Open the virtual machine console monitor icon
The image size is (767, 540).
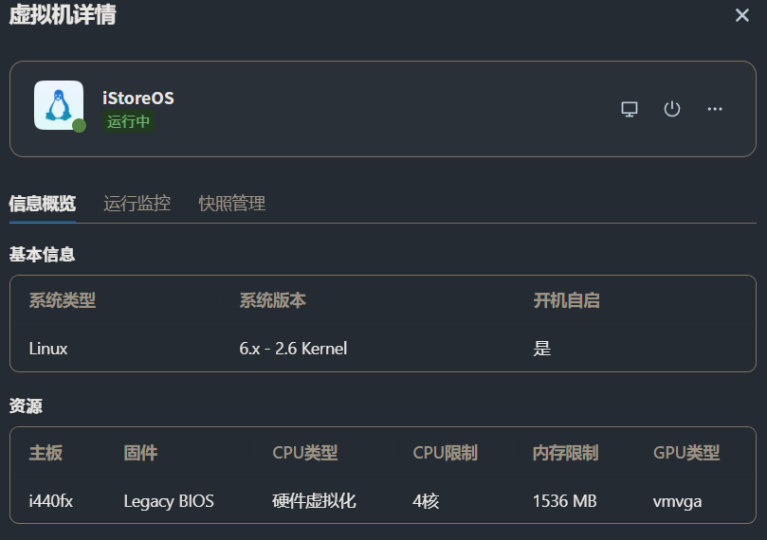pyautogui.click(x=630, y=109)
